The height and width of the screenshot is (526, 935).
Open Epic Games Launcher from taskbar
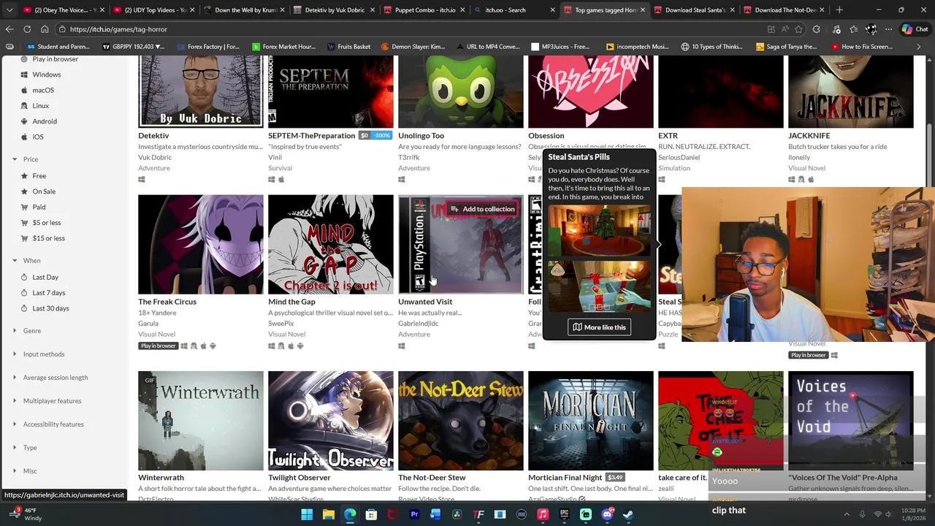coord(564,514)
